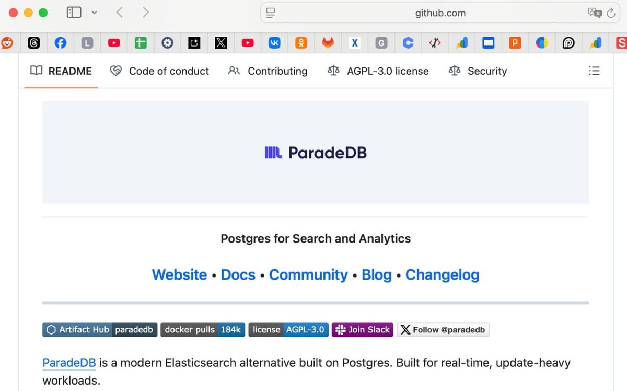627x391 pixels.
Task: Click the translate icon in address bar
Action: tap(594, 13)
